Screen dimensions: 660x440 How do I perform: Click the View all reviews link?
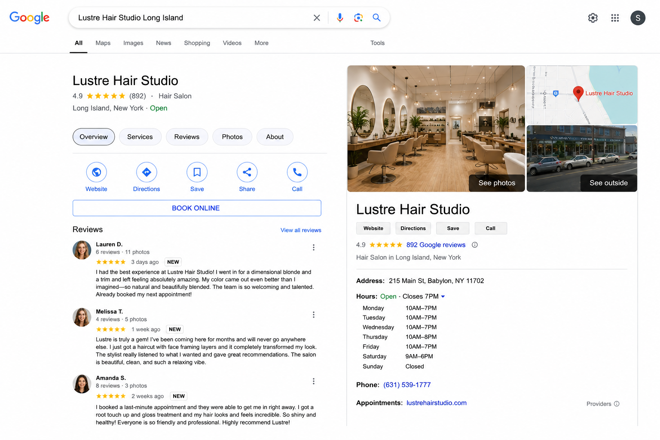point(301,230)
